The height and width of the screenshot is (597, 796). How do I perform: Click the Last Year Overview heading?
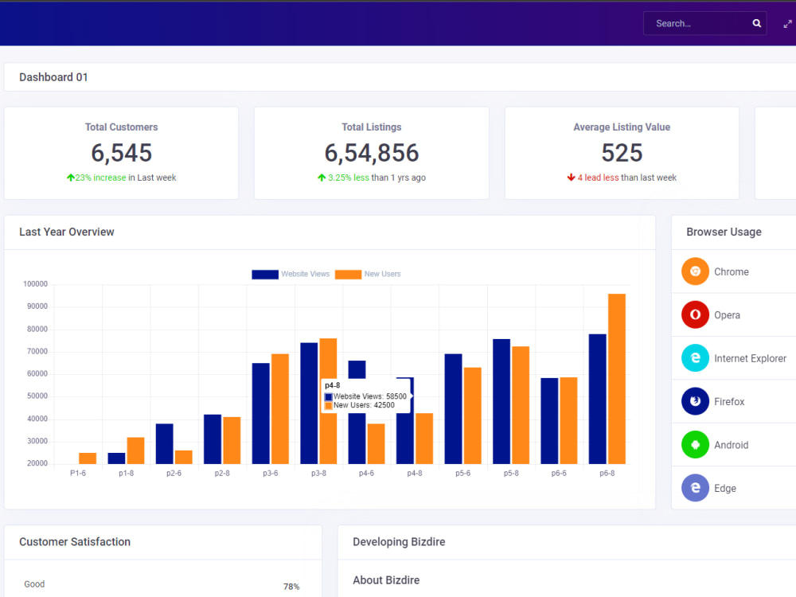(x=67, y=232)
